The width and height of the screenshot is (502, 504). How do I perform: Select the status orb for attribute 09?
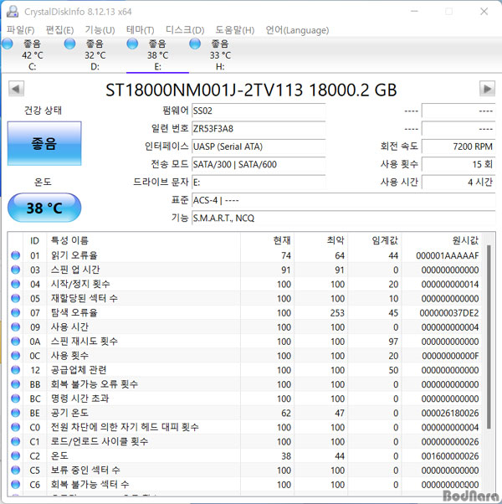[x=15, y=327]
